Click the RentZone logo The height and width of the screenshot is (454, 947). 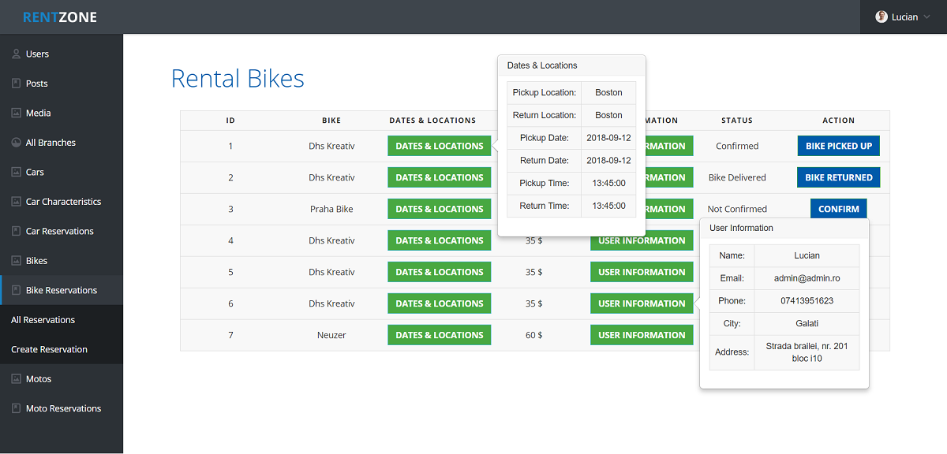(60, 17)
